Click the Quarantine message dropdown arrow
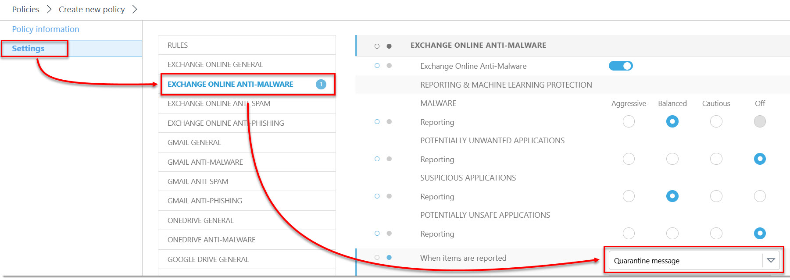The image size is (790, 280). tap(771, 260)
